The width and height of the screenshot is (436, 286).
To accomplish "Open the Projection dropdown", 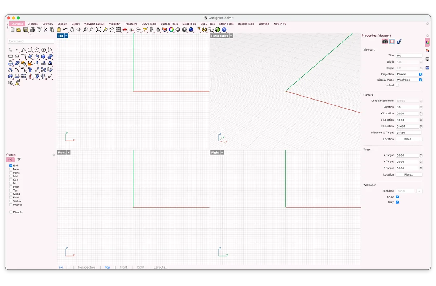I will click(409, 74).
